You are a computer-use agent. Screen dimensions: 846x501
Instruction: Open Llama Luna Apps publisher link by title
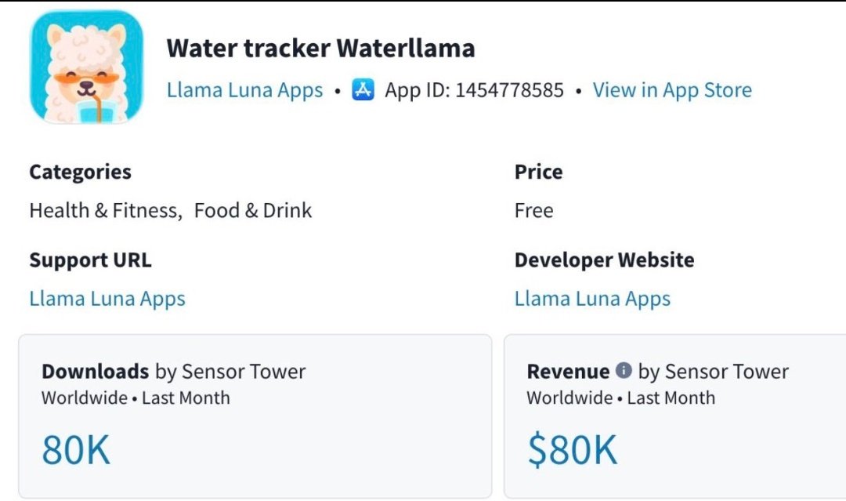244,90
